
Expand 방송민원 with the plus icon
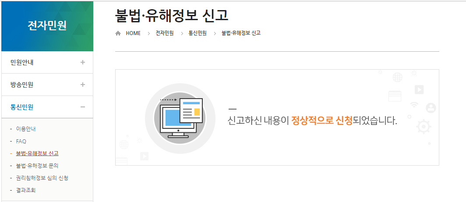83,85
